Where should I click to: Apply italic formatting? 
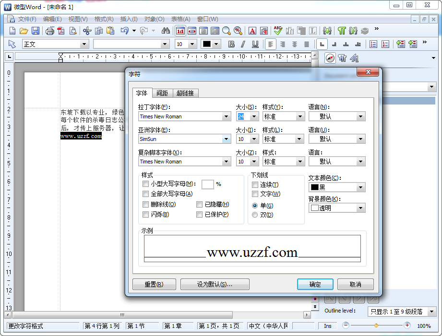pyautogui.click(x=243, y=44)
